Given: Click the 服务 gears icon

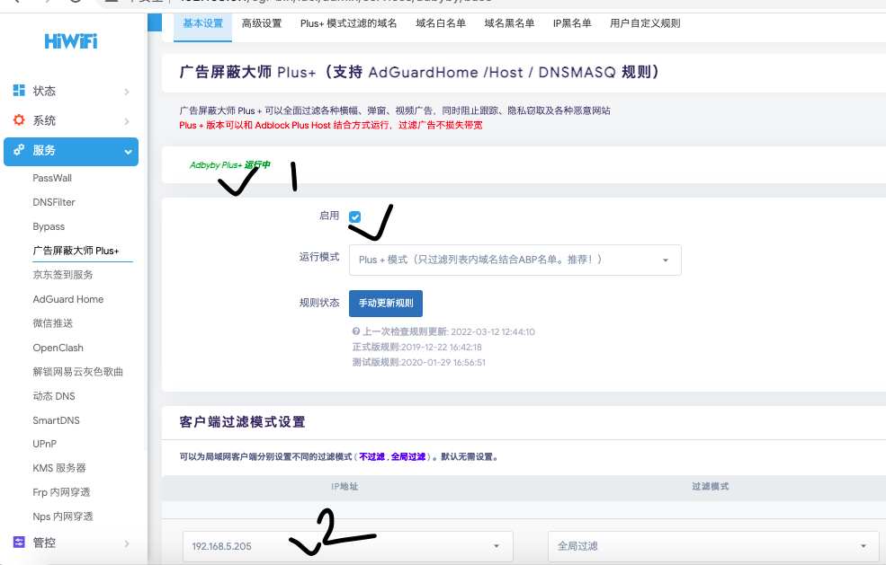Looking at the screenshot, I should click(x=19, y=150).
